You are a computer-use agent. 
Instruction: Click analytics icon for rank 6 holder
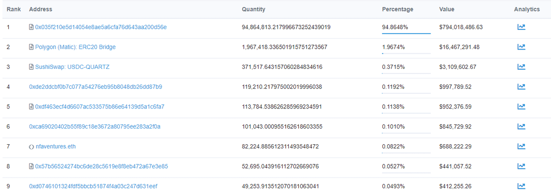point(521,126)
